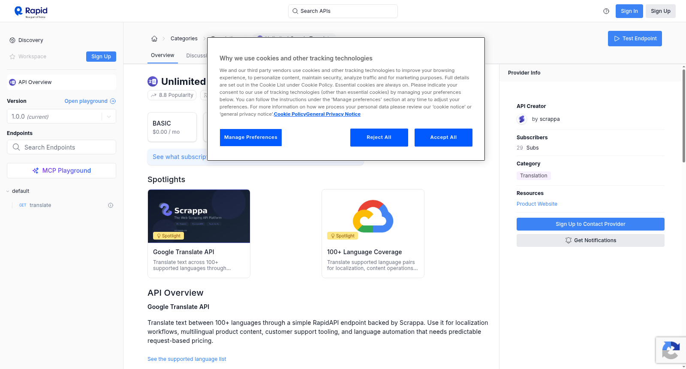
Task: Click the API Overview sidebar icon
Action: [x=12, y=82]
